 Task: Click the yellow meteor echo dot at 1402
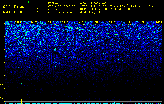click(x=37, y=84)
